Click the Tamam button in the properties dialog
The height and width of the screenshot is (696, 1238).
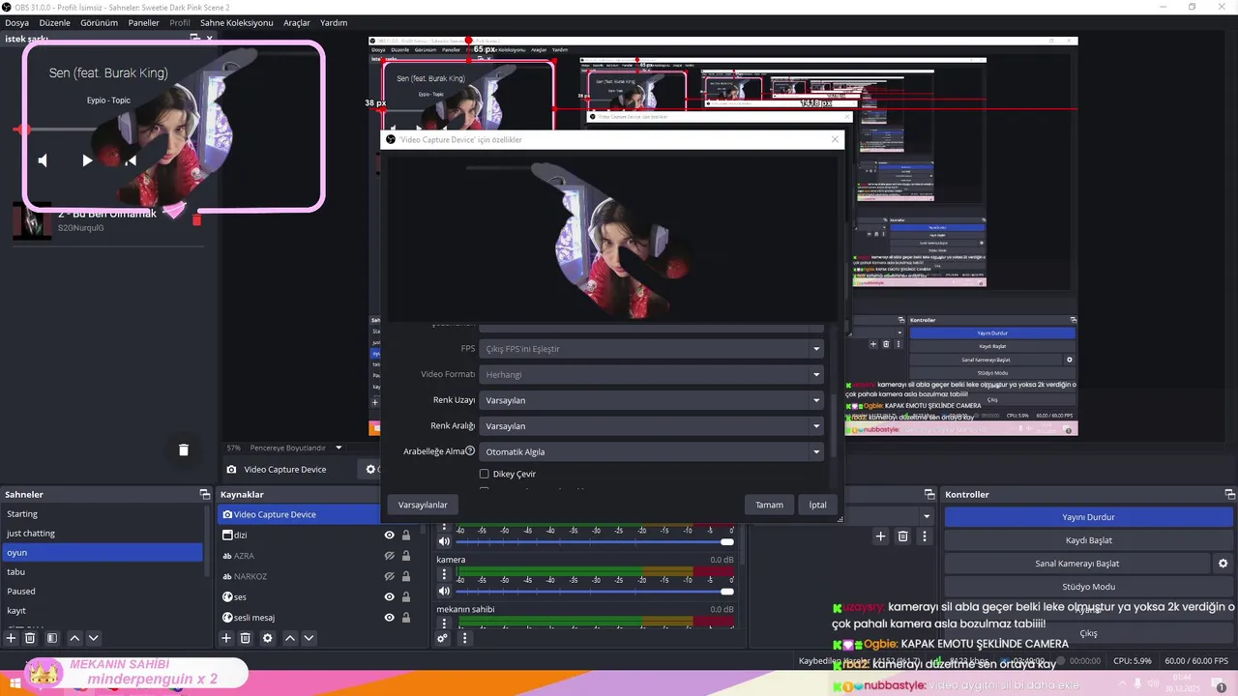pos(769,505)
